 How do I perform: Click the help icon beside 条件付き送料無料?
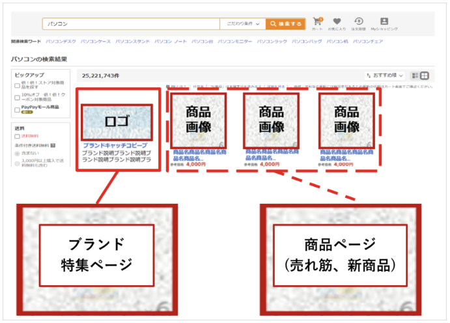pyautogui.click(x=52, y=146)
